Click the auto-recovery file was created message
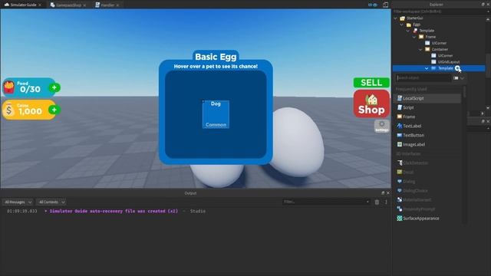The width and height of the screenshot is (491, 276). [x=114, y=212]
